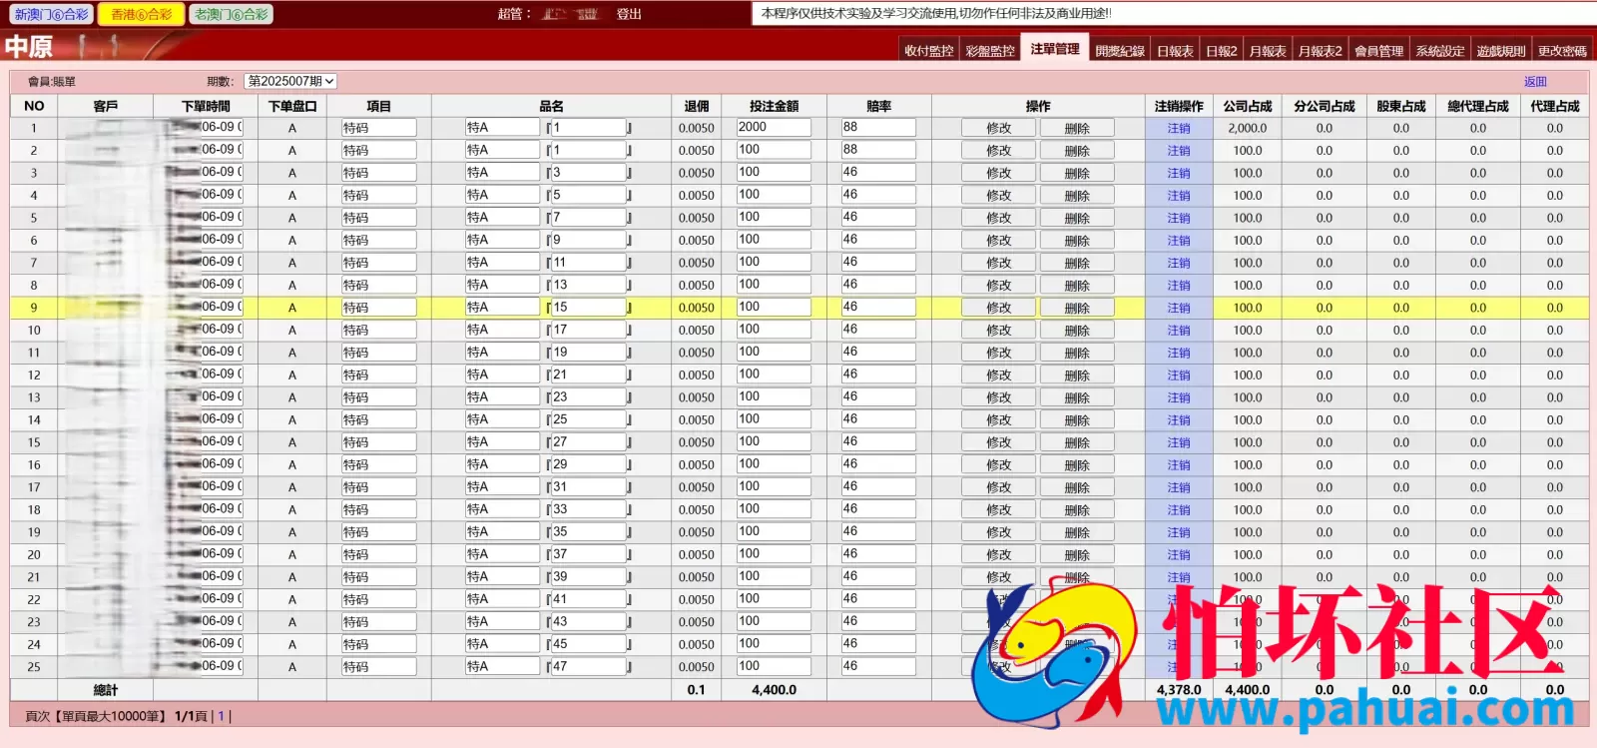The width and height of the screenshot is (1597, 748).
Task: Click 修改 button in highlighted row 9
Action: pyautogui.click(x=999, y=308)
